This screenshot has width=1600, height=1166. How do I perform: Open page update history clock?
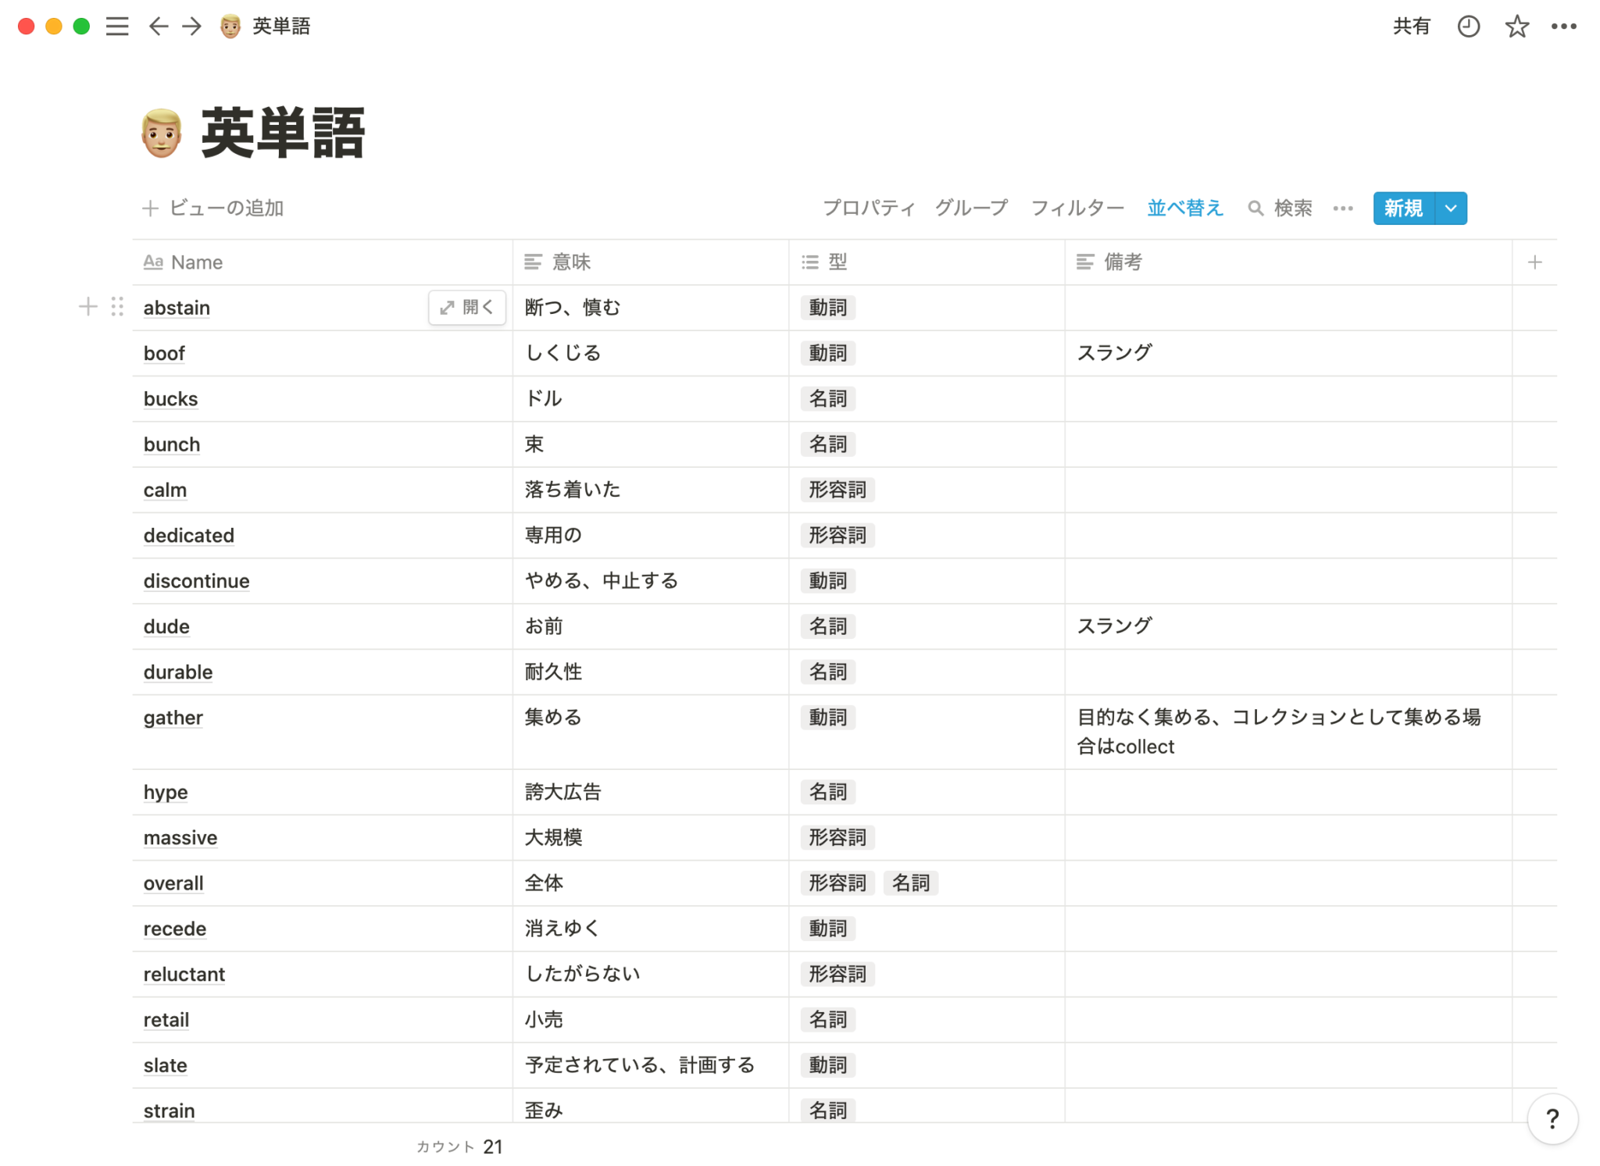click(1468, 27)
